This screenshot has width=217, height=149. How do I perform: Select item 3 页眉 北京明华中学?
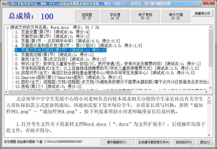click(x=67, y=41)
